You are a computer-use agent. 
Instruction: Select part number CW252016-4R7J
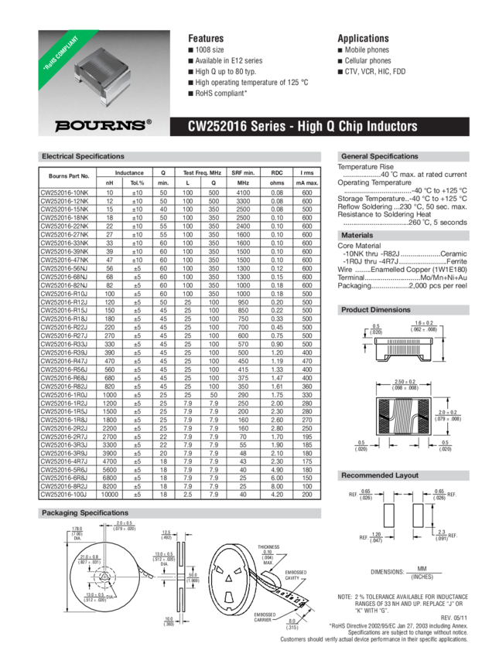(64, 461)
